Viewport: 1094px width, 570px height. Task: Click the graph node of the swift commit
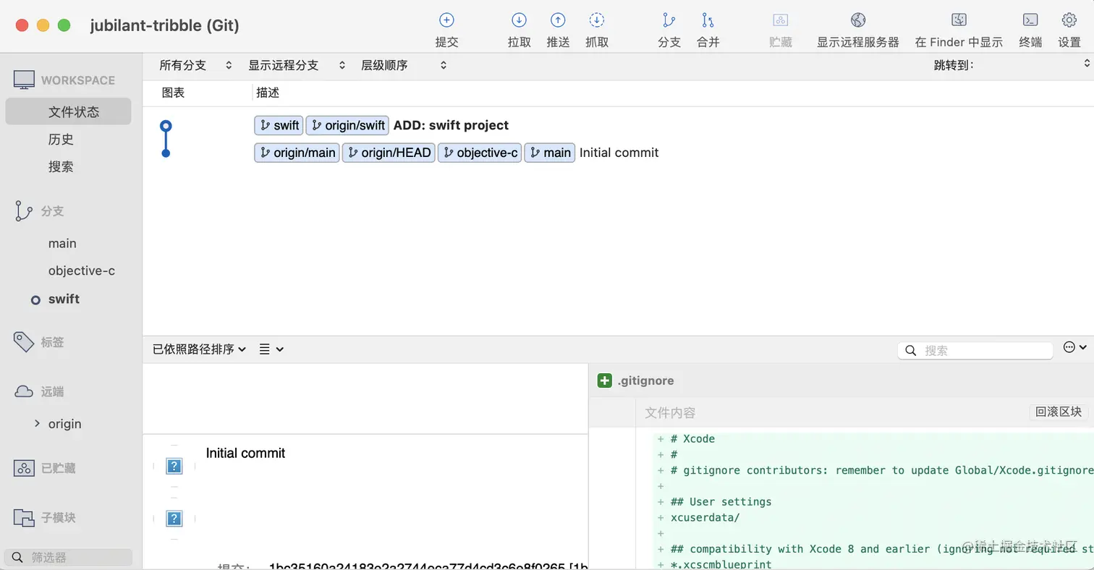(166, 126)
